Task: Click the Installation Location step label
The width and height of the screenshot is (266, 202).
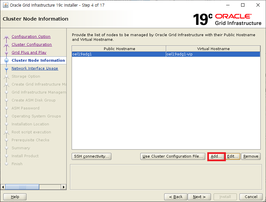Action: click(x=30, y=124)
